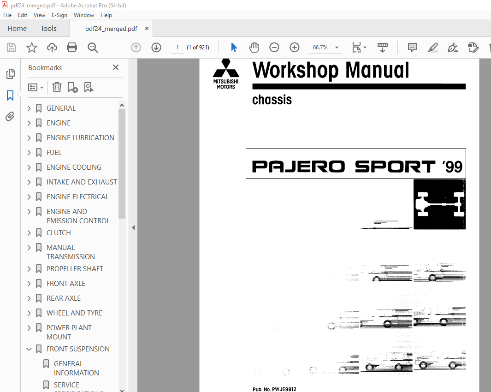Open the Window menu
The width and height of the screenshot is (491, 392).
point(83,15)
